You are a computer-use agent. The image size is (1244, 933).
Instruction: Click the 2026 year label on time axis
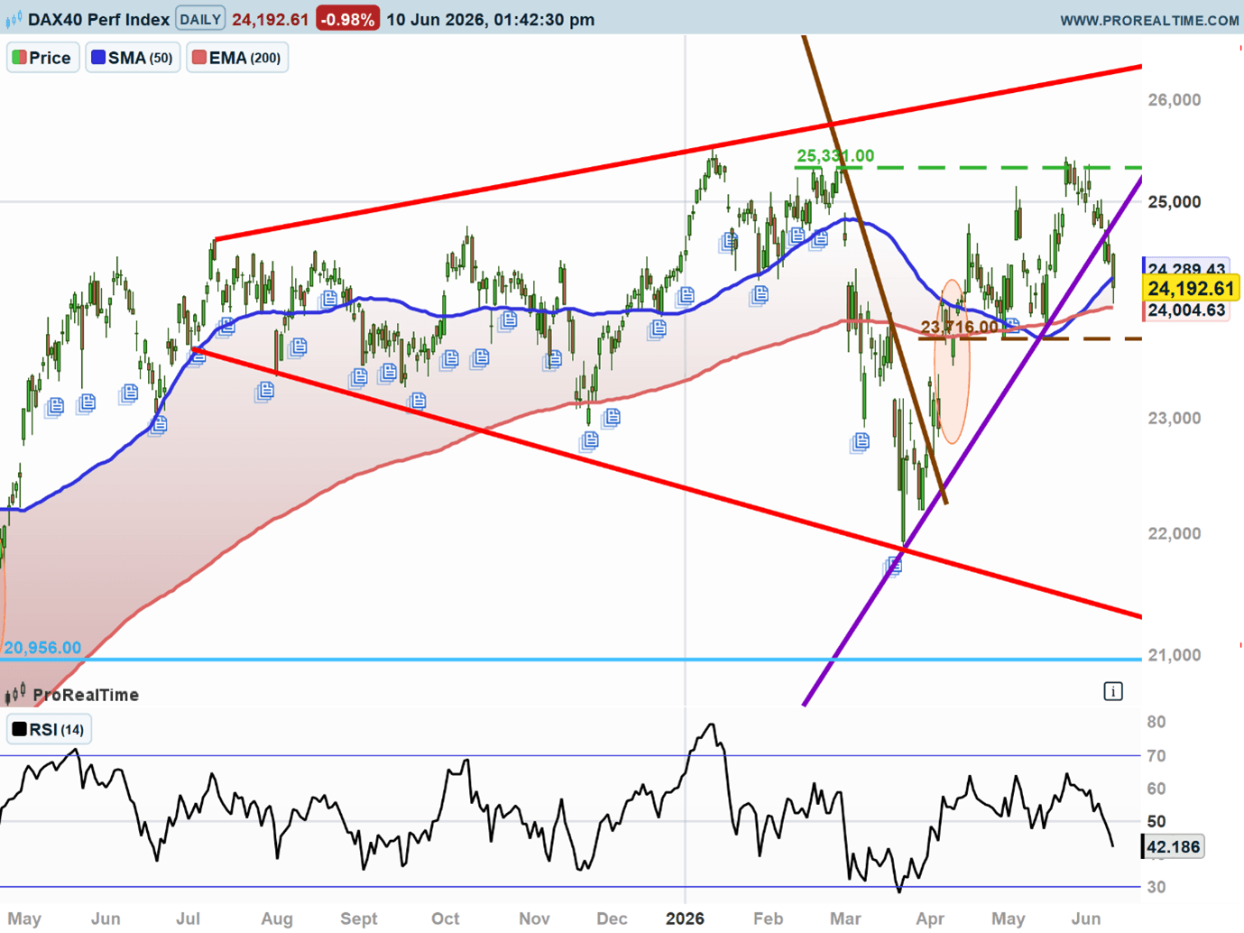pyautogui.click(x=685, y=919)
